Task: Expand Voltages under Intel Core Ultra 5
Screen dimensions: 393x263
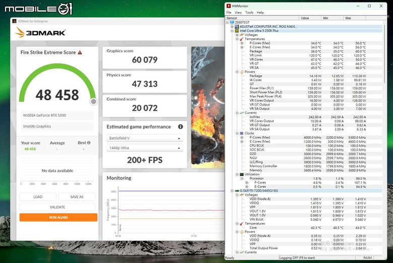Action: [237, 35]
